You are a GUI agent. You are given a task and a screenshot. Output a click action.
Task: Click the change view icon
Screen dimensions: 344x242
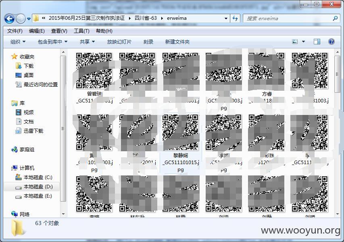[x=295, y=42]
